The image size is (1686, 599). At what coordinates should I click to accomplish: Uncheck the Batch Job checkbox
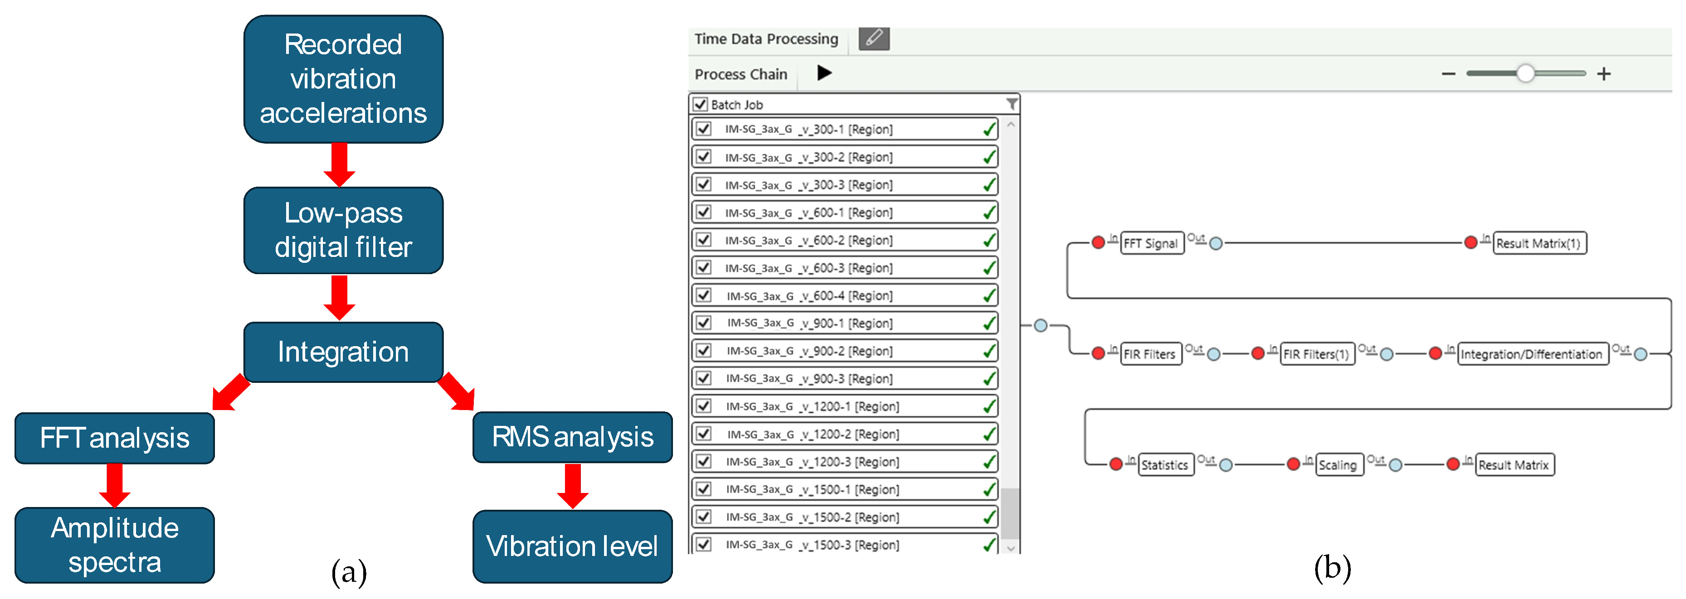click(x=700, y=105)
